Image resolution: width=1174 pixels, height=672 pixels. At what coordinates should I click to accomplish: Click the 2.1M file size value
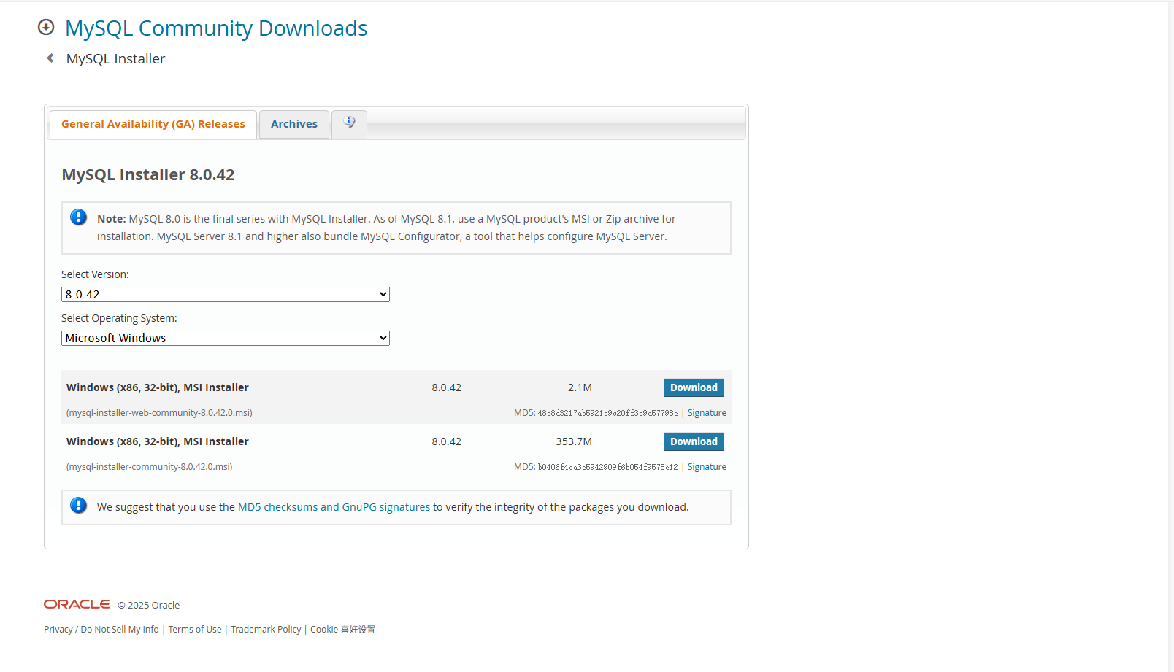pyautogui.click(x=580, y=387)
